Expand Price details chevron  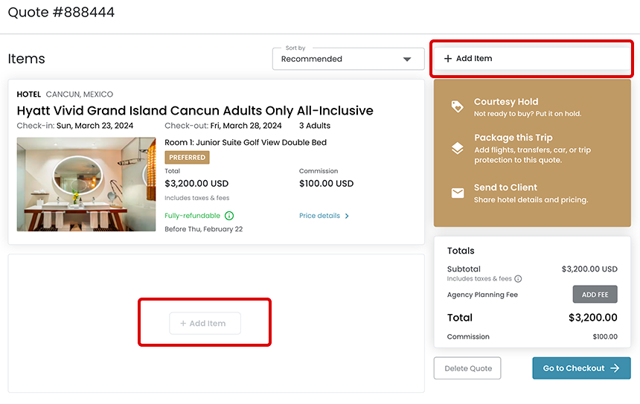[347, 216]
